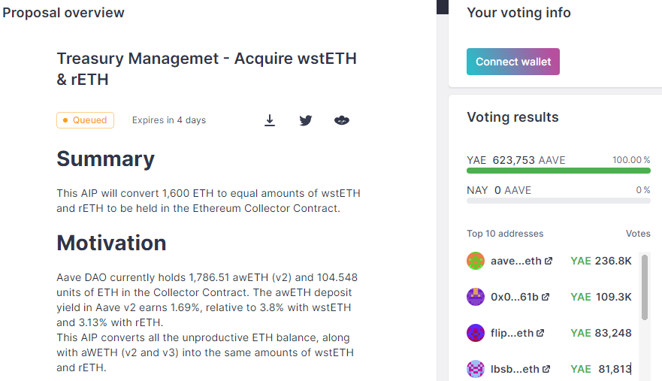Click the aave...eth voter avatar
662x381 pixels.
[476, 261]
